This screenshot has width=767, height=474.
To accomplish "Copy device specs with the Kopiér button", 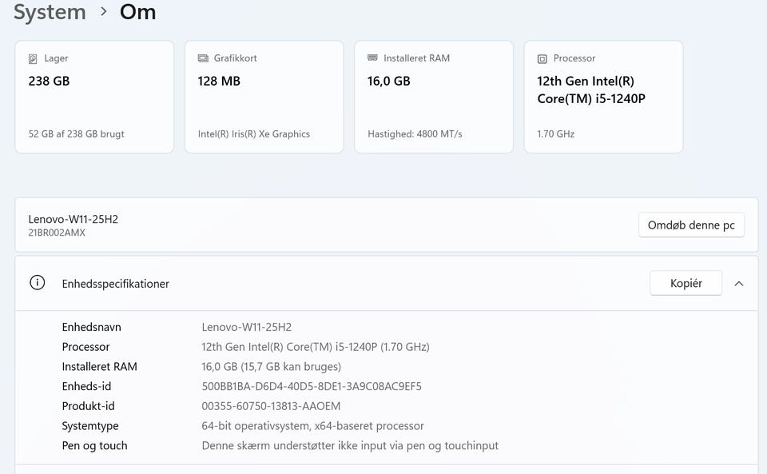I will [x=686, y=283].
